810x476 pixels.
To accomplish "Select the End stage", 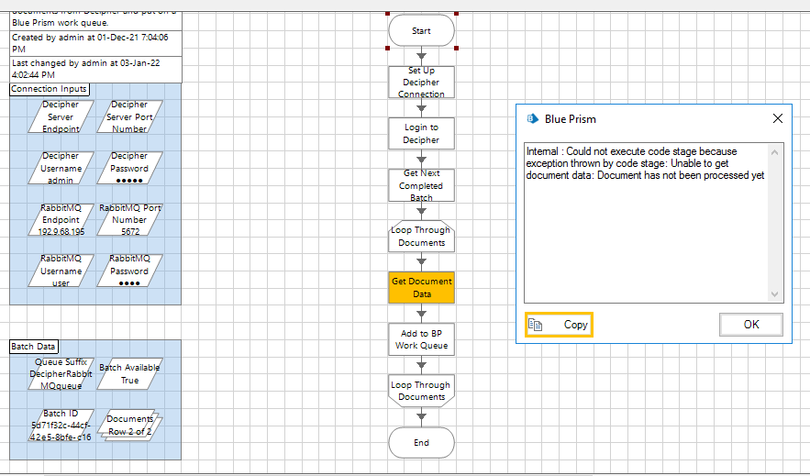I will click(421, 442).
